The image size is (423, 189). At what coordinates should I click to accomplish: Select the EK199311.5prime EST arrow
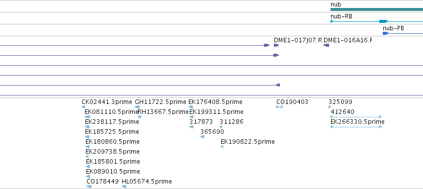(x=191, y=117)
